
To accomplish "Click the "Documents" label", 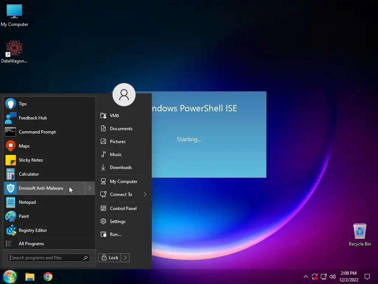I will click(x=121, y=129).
